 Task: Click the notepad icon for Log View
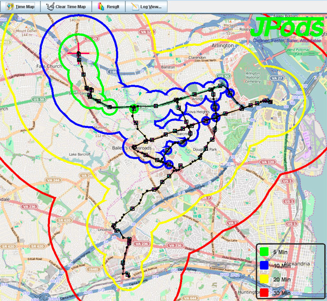[135, 7]
